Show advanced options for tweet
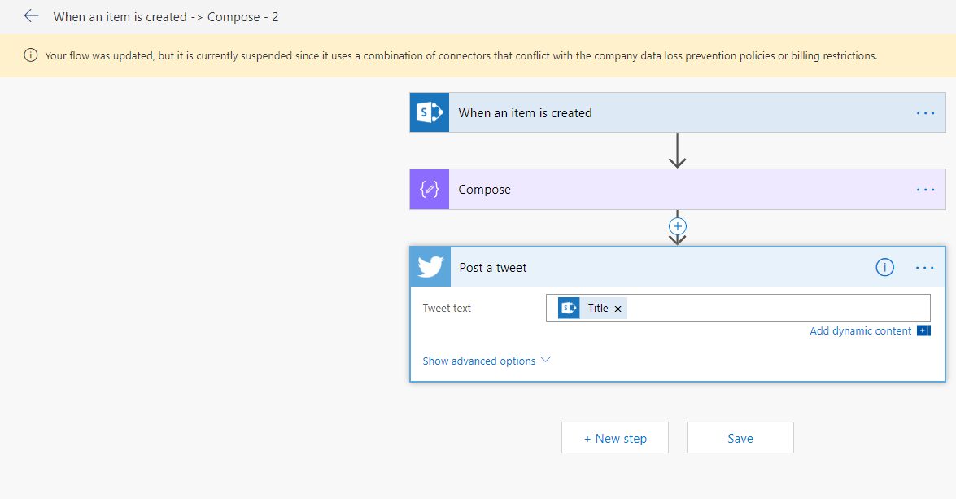Viewport: 956px width, 499px height. (x=478, y=361)
